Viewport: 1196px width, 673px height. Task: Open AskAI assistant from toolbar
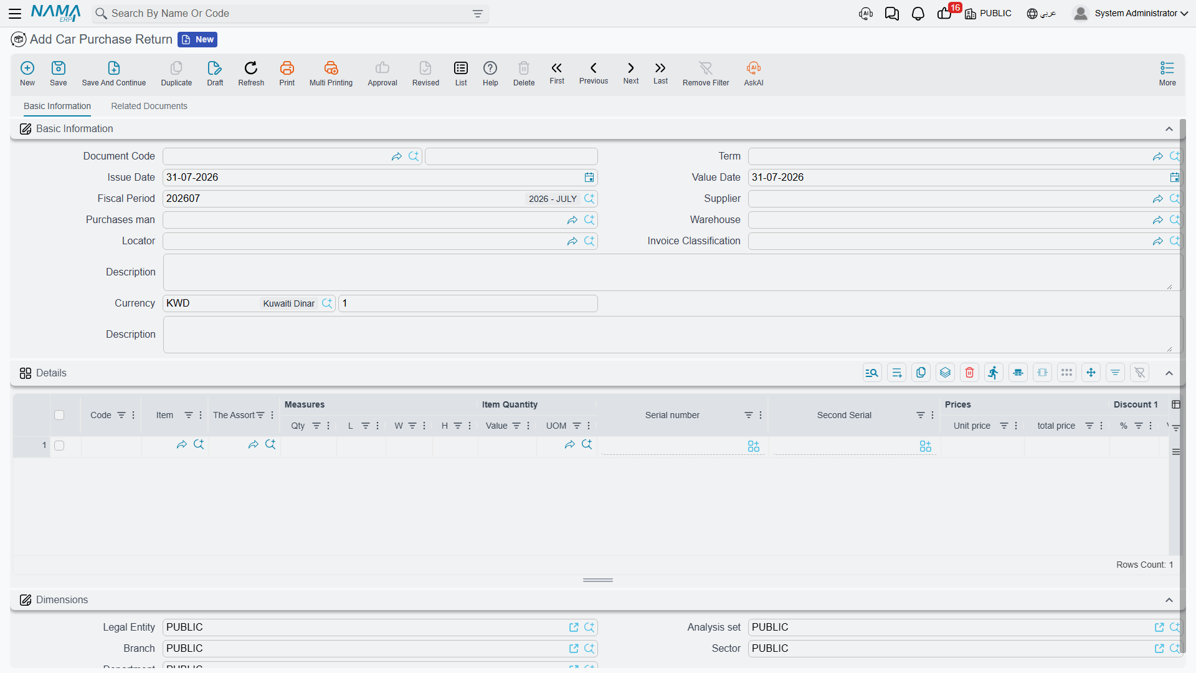pyautogui.click(x=754, y=74)
